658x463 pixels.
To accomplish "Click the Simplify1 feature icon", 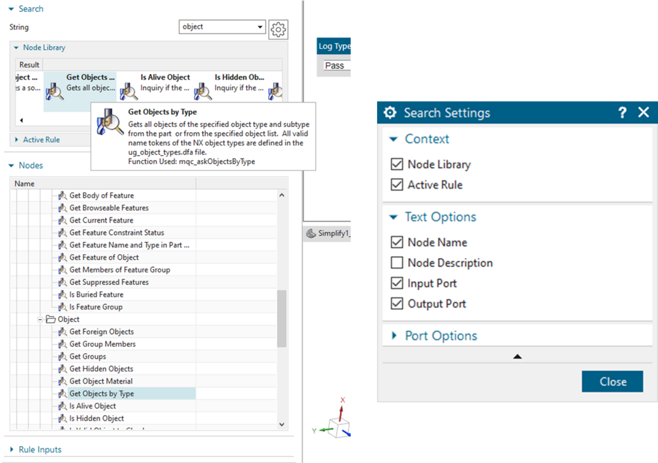I will point(310,233).
